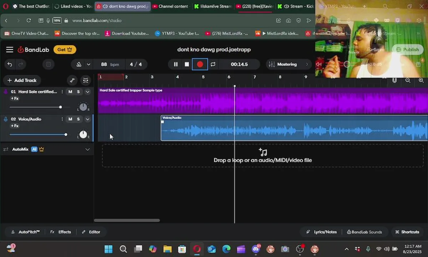Open metronome options dropdown arrow
This screenshot has width=428, height=257.
point(88,64)
